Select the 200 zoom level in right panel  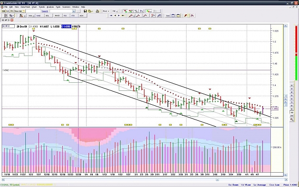pyautogui.click(x=292, y=116)
